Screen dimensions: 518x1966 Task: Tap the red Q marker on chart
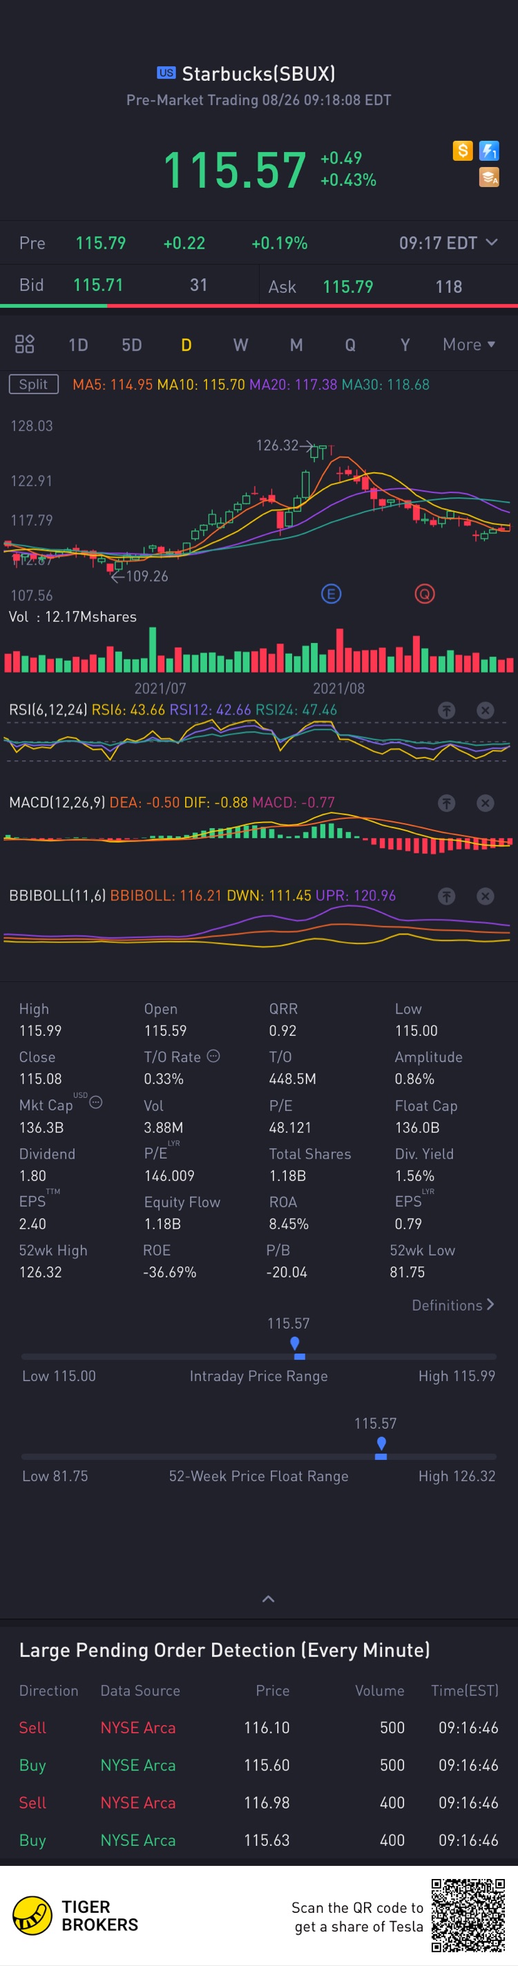point(425,594)
